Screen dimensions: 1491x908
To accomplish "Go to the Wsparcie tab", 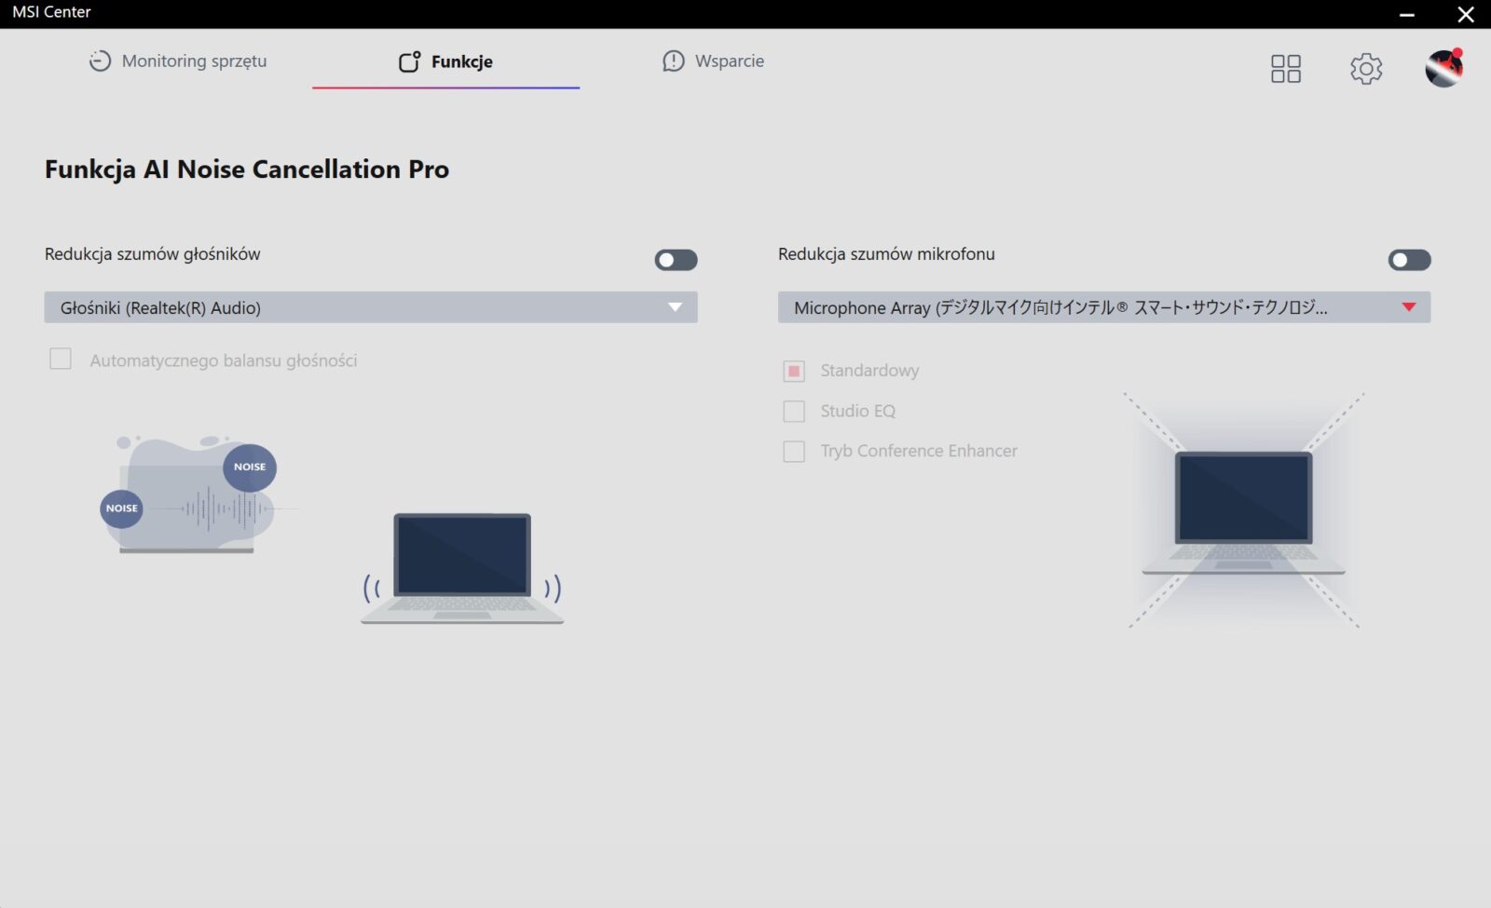I will tap(729, 61).
